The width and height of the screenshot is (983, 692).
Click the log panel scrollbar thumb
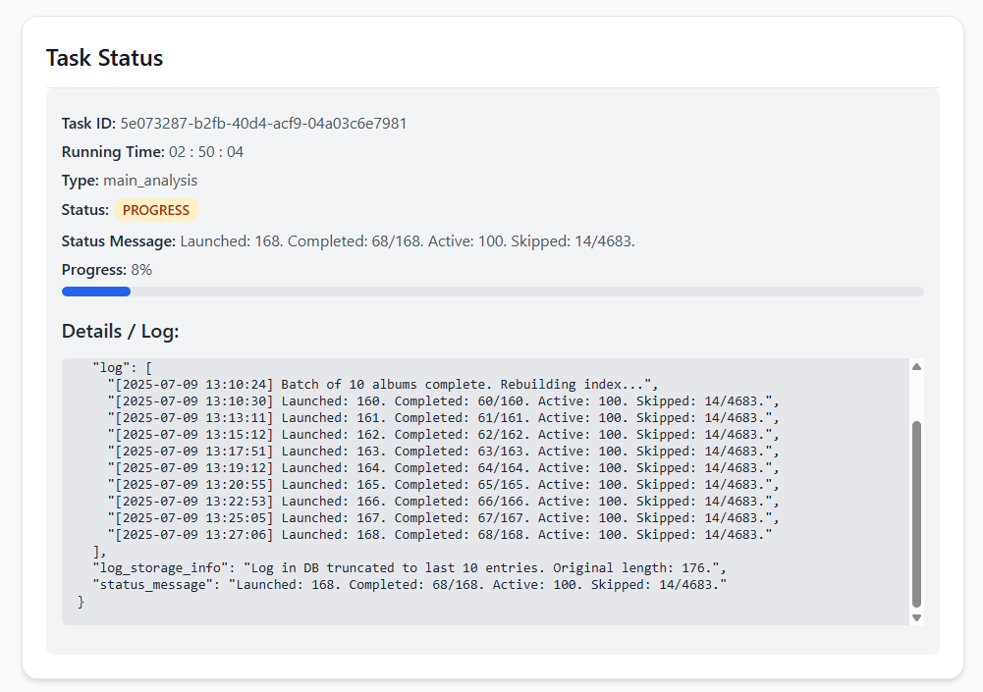[x=916, y=513]
